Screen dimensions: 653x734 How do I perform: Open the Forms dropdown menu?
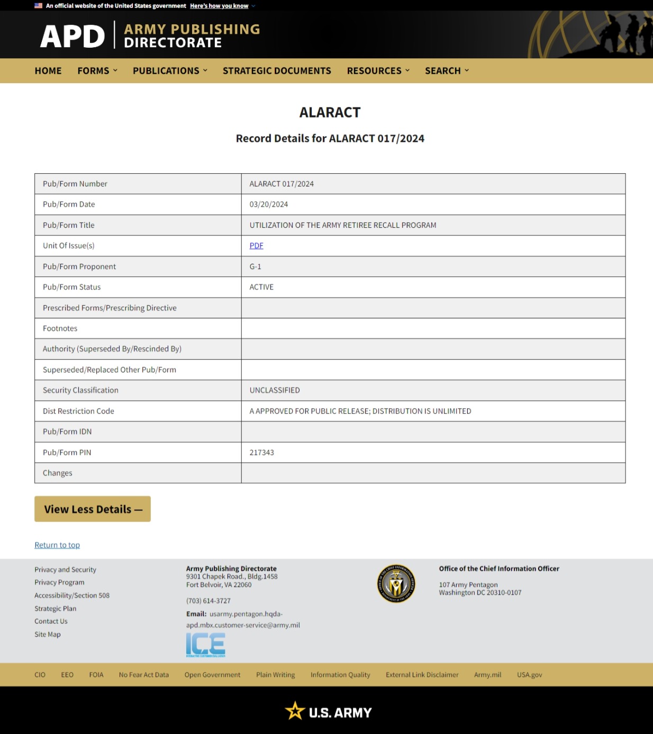(x=97, y=70)
